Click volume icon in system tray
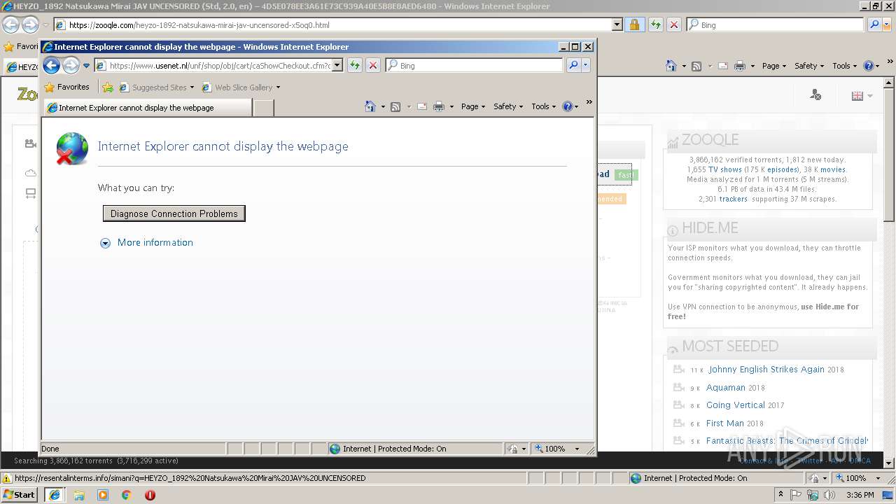 [829, 495]
